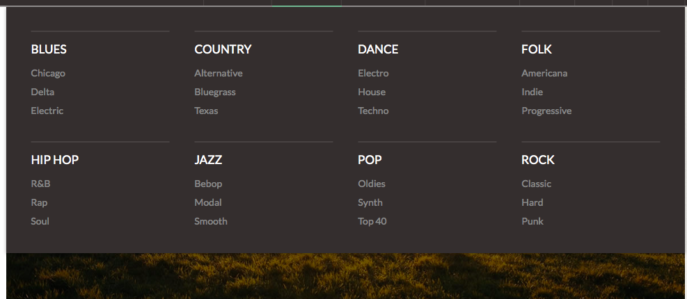Viewport: 687px width, 299px height.
Task: Select Bluegrass under Country
Action: (x=215, y=92)
